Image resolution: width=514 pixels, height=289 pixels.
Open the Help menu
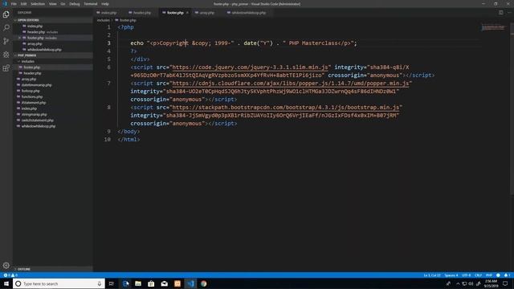click(x=105, y=4)
